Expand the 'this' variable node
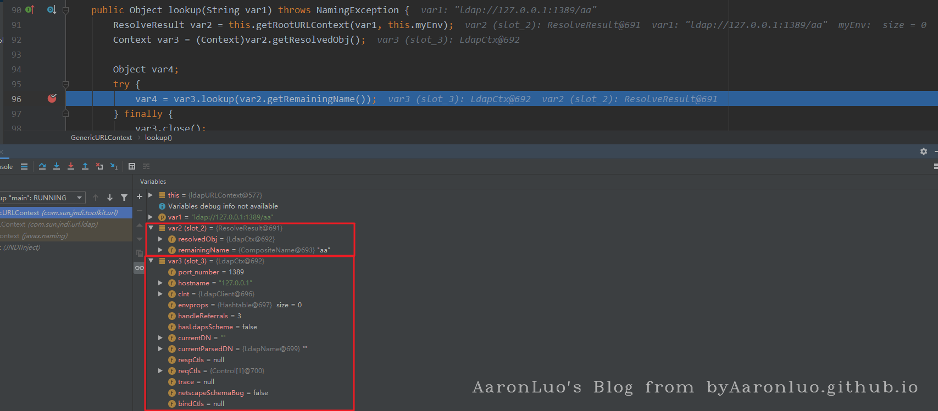This screenshot has height=411, width=938. (x=151, y=195)
